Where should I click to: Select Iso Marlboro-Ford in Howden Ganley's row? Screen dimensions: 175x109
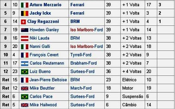click(86, 30)
